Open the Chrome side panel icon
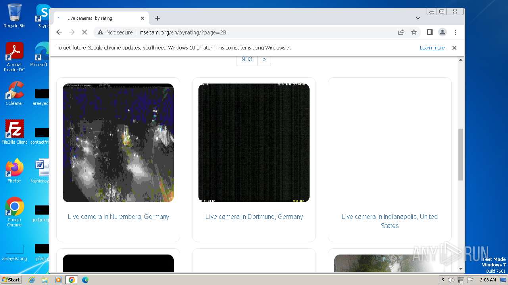This screenshot has height=285, width=508. click(x=429, y=32)
